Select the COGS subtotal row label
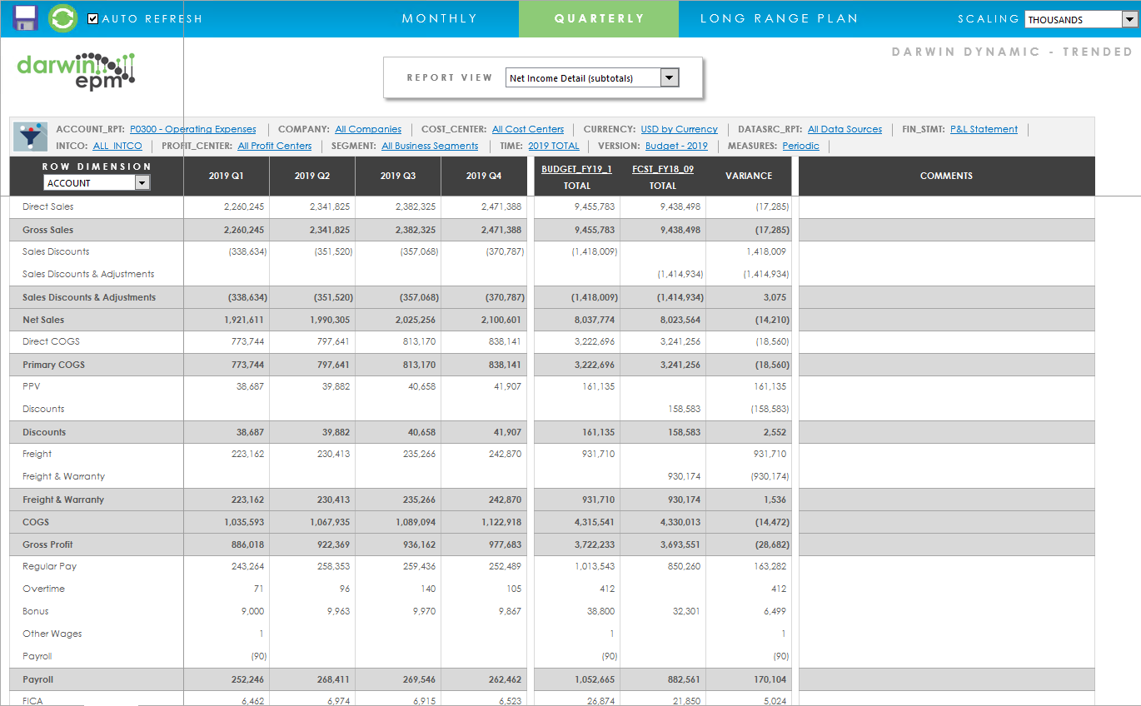 36,522
